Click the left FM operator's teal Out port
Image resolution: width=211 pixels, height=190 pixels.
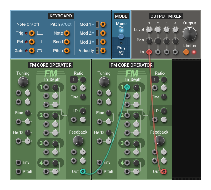coord(83,171)
